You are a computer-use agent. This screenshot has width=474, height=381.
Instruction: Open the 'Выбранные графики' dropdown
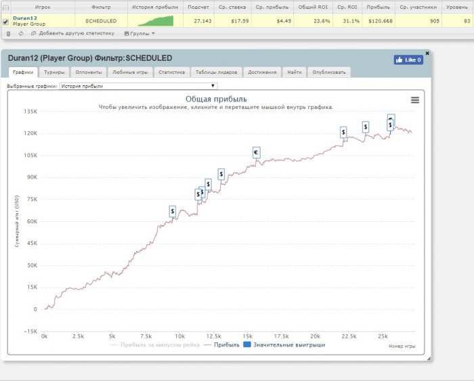coord(138,86)
